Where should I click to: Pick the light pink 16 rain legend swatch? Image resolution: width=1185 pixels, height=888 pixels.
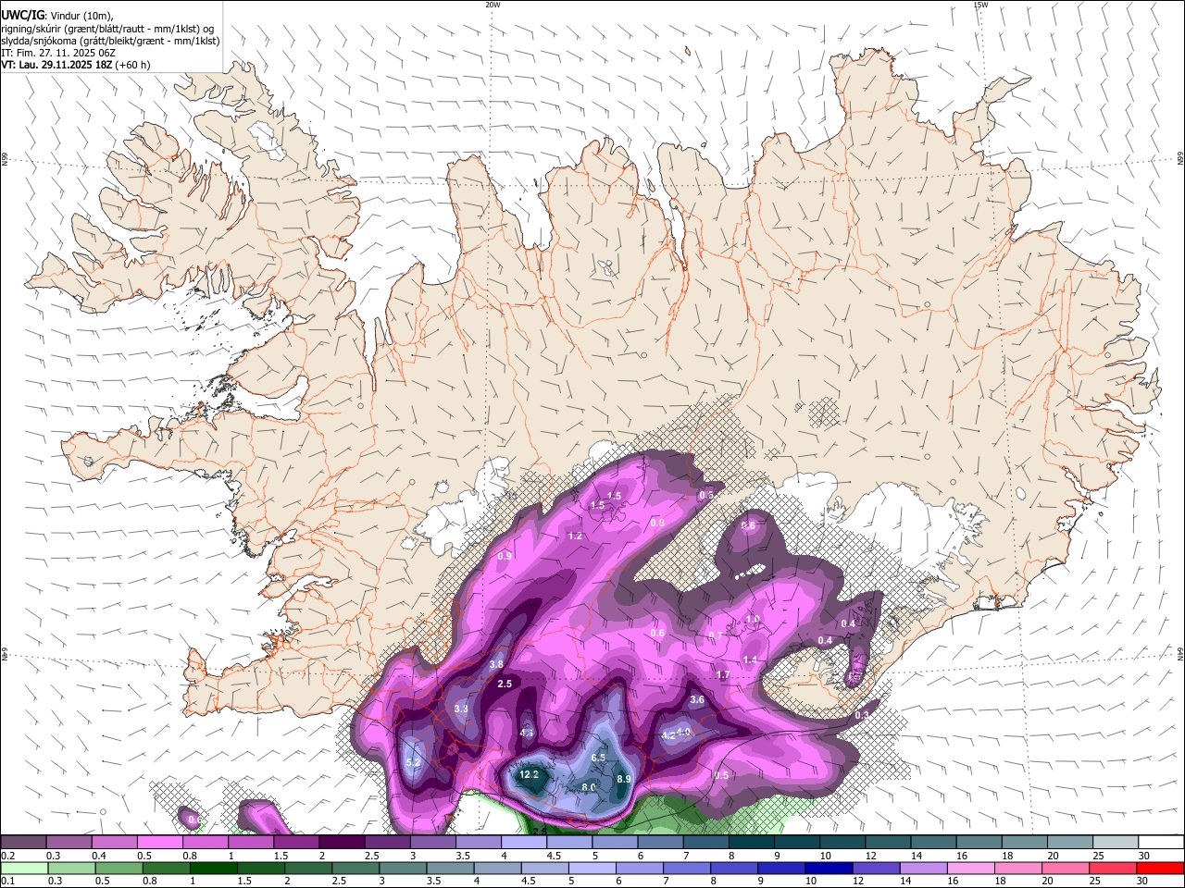coord(971,869)
